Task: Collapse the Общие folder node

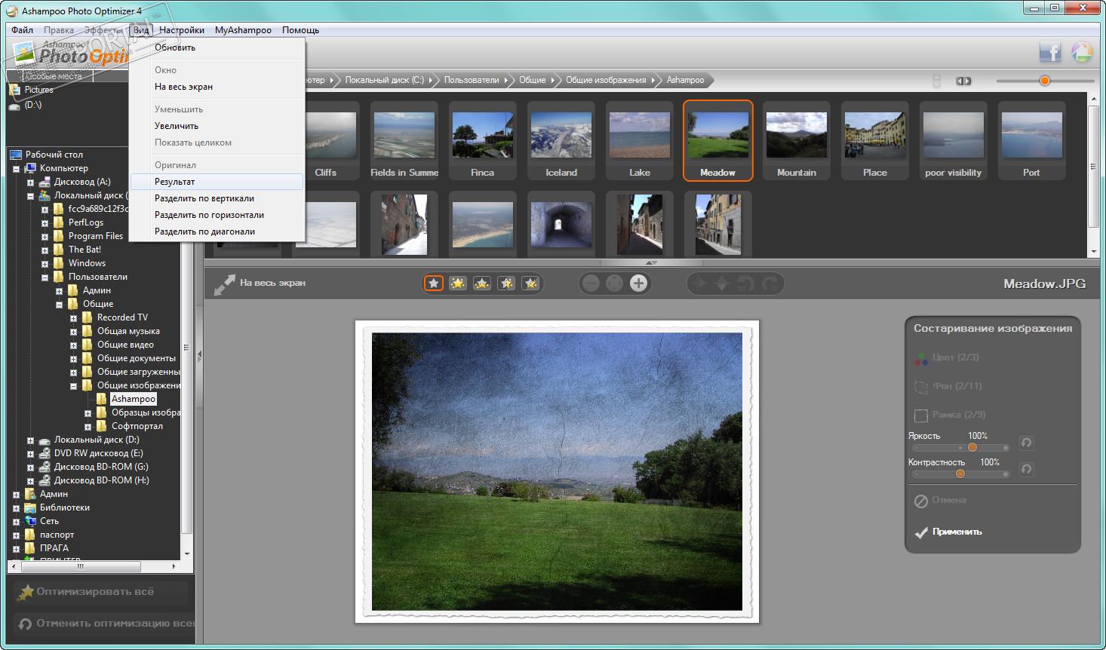Action: [59, 305]
